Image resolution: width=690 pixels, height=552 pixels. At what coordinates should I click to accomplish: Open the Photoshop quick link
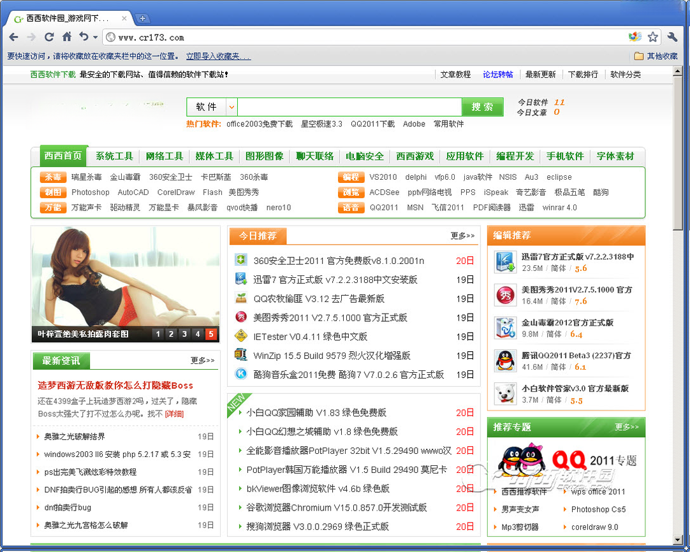[90, 192]
